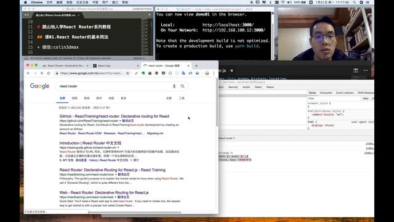Click the Google logo
The width and height of the screenshot is (394, 222).
click(39, 86)
